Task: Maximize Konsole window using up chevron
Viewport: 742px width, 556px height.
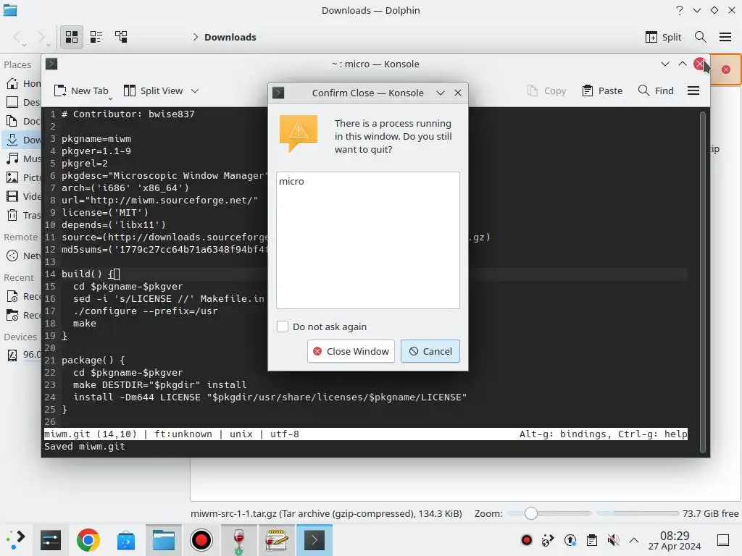Action: point(683,64)
